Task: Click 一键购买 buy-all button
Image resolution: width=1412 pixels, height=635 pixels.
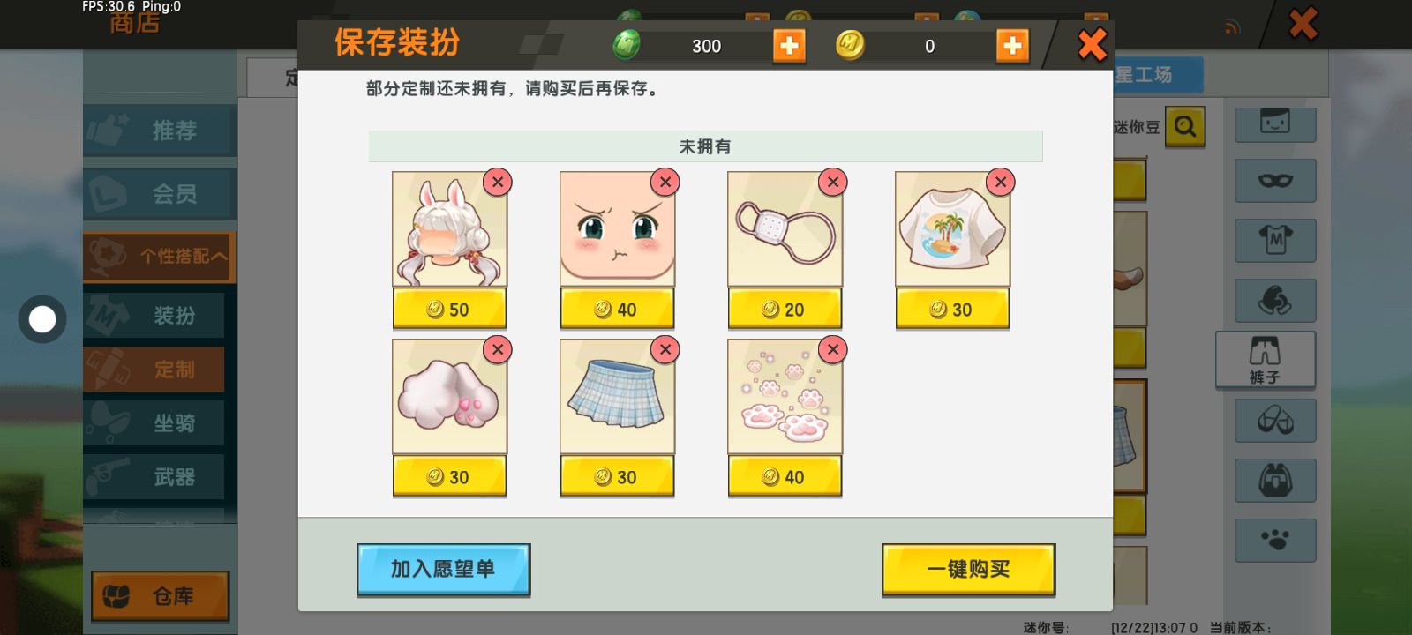Action: pos(968,570)
